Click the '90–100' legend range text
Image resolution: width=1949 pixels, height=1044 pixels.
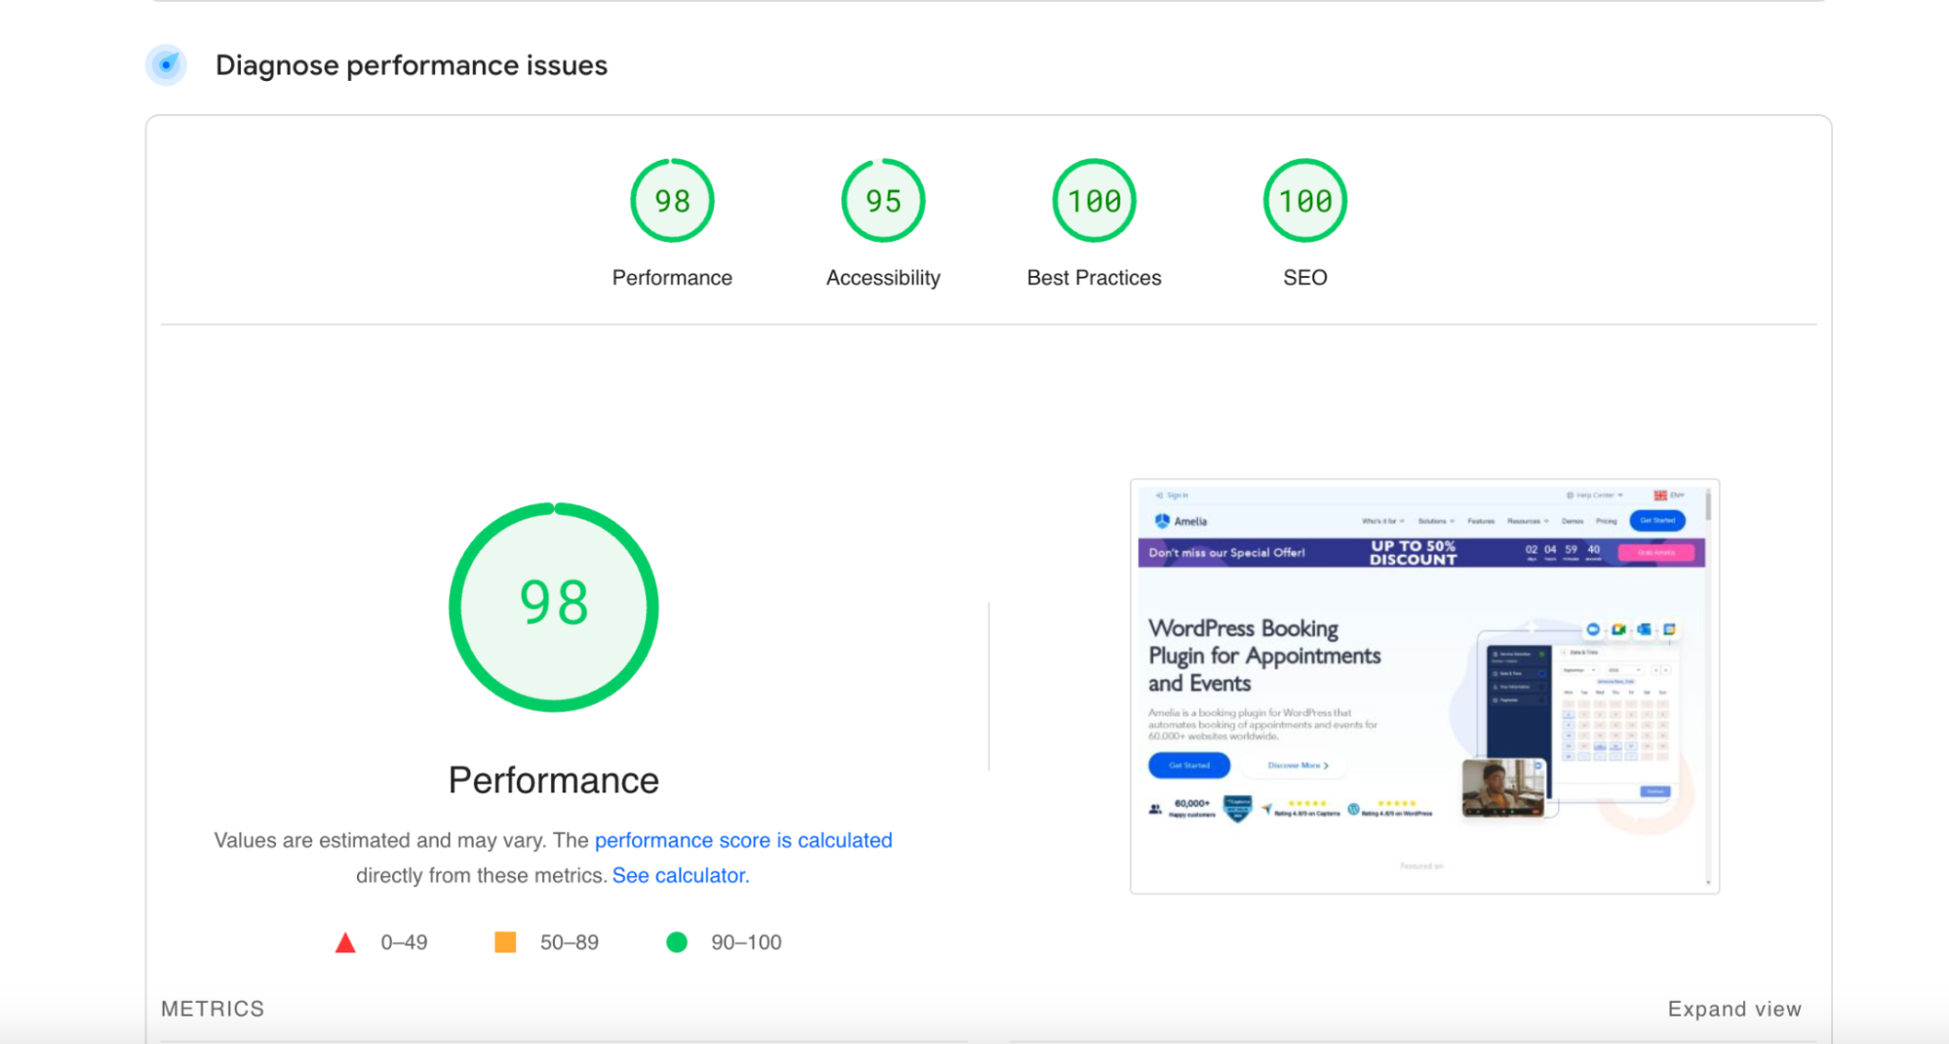746,943
